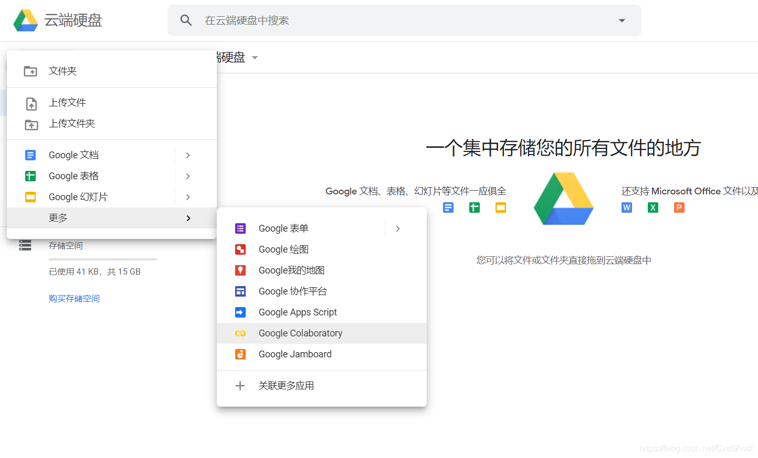
Task: Click the Google Forms purple icon
Action: pos(240,228)
